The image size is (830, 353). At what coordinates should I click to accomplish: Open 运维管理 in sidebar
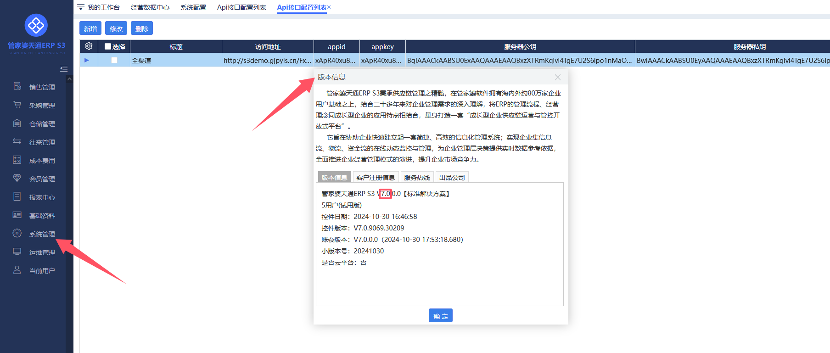[x=42, y=252]
